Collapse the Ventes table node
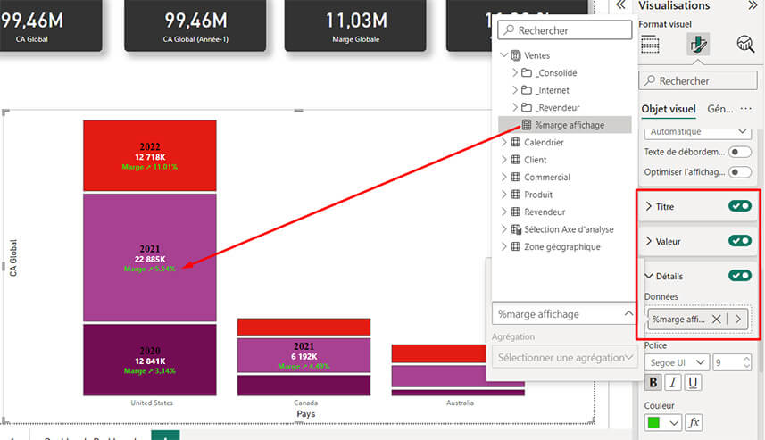This screenshot has height=440, width=765. [504, 55]
